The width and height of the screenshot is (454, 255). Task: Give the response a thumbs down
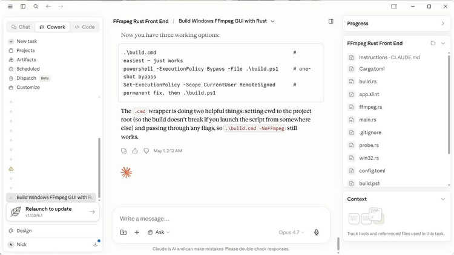(146, 151)
